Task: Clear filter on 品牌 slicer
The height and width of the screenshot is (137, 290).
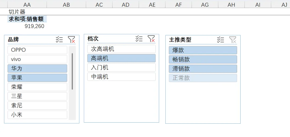Action: [x=71, y=40]
